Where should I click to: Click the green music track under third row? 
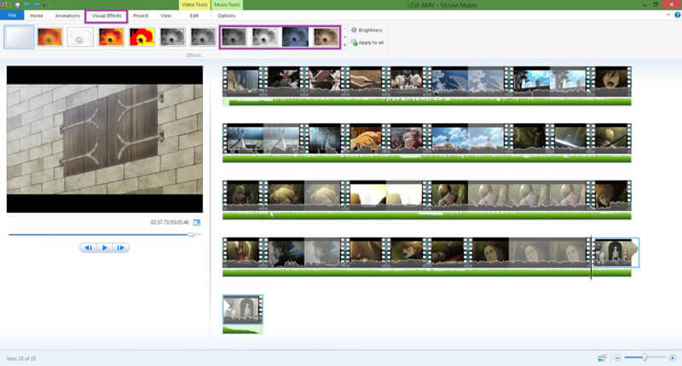tap(427, 216)
